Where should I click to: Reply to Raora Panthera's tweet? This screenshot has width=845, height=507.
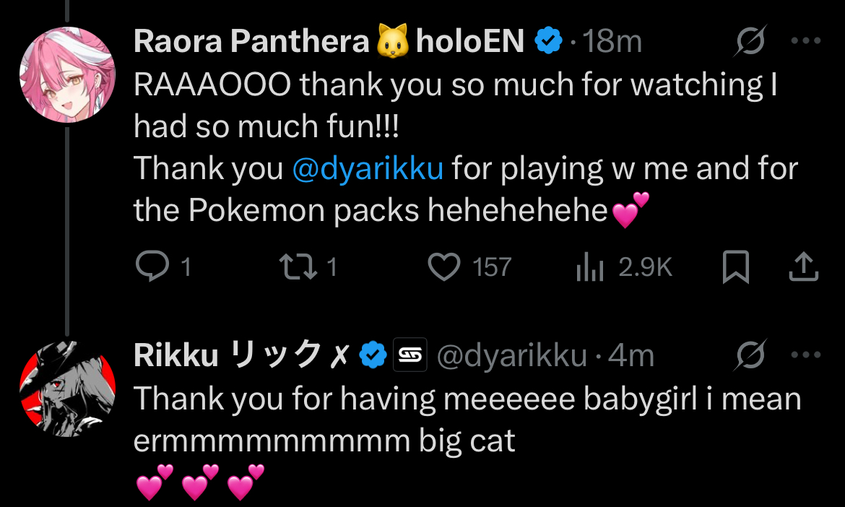click(151, 268)
